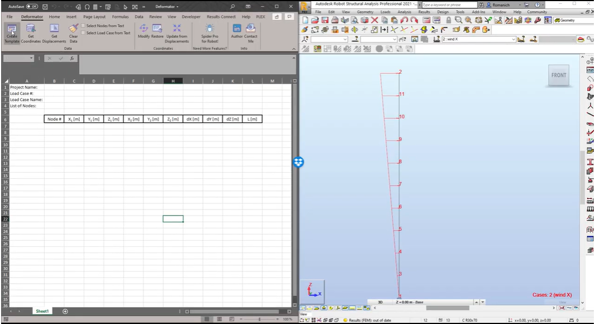Select the Sheet1 worksheet tab
This screenshot has height=324, width=595.
coord(42,311)
